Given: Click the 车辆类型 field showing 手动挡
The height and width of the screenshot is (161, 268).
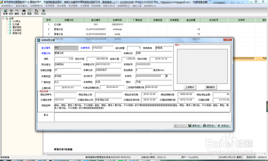Looking at the screenshot, I should [68, 76].
